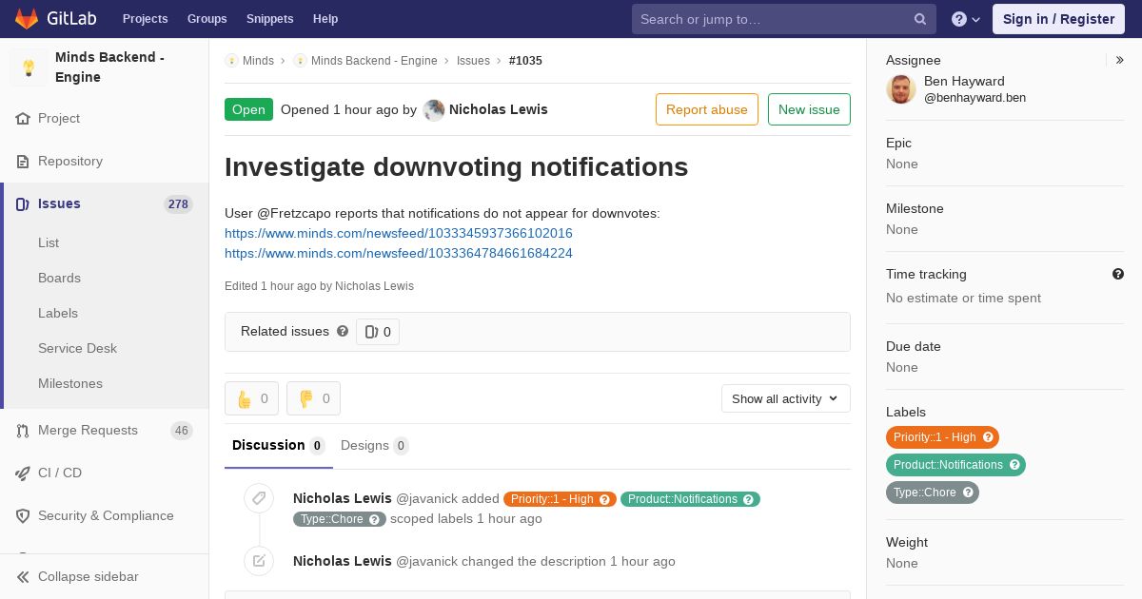Open the Projects menu in top bar
Image resolution: width=1142 pixels, height=599 pixels.
click(x=146, y=19)
